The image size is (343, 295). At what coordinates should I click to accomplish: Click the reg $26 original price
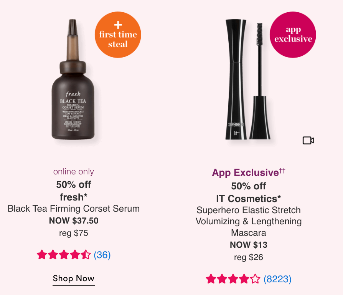(x=248, y=257)
